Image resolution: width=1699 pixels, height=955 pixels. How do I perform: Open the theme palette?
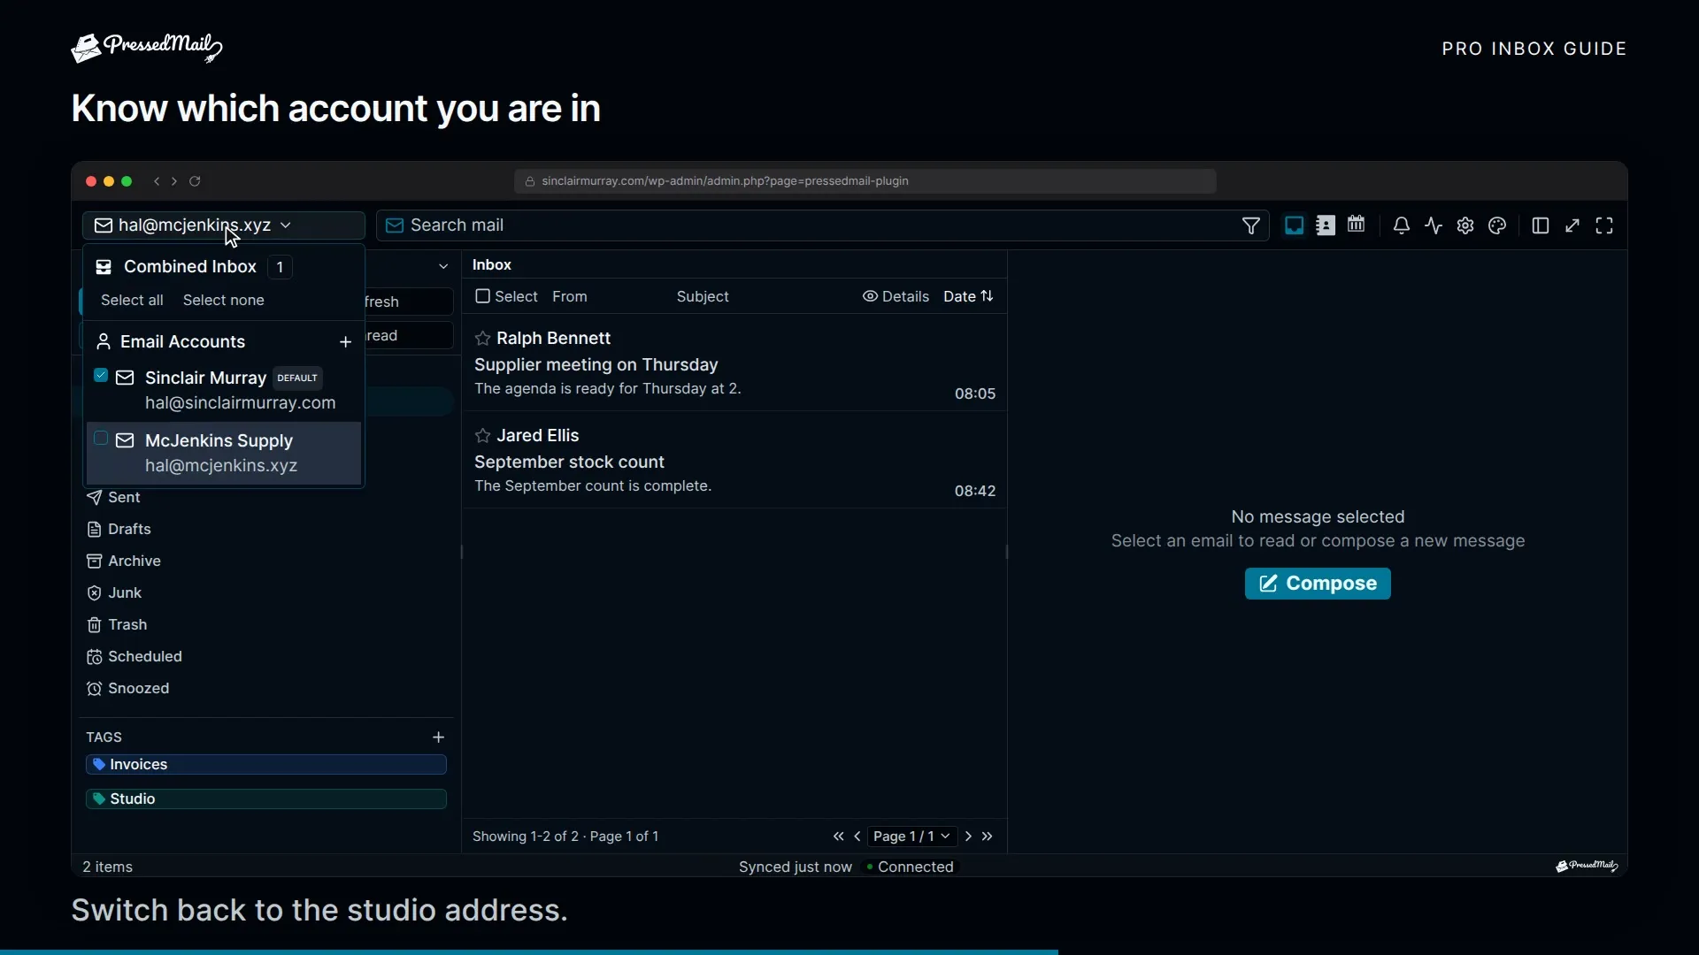tap(1497, 226)
